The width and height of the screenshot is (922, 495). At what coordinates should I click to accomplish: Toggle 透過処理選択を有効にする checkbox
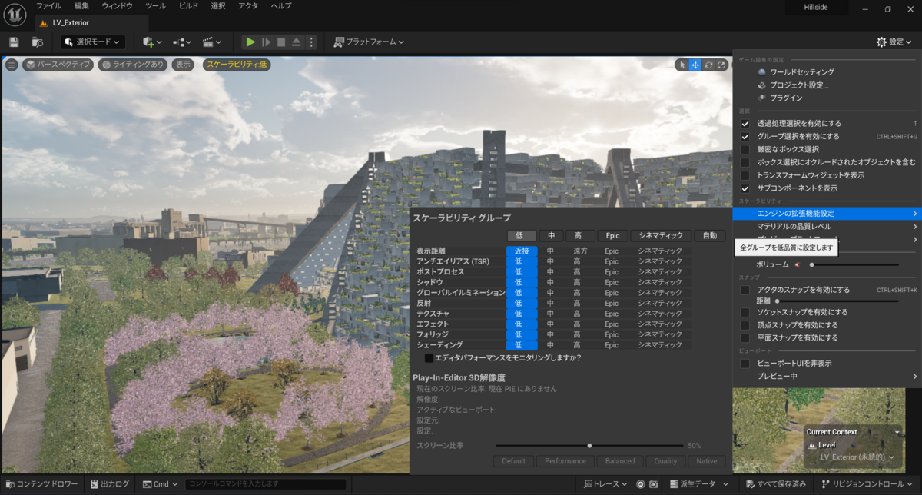745,123
